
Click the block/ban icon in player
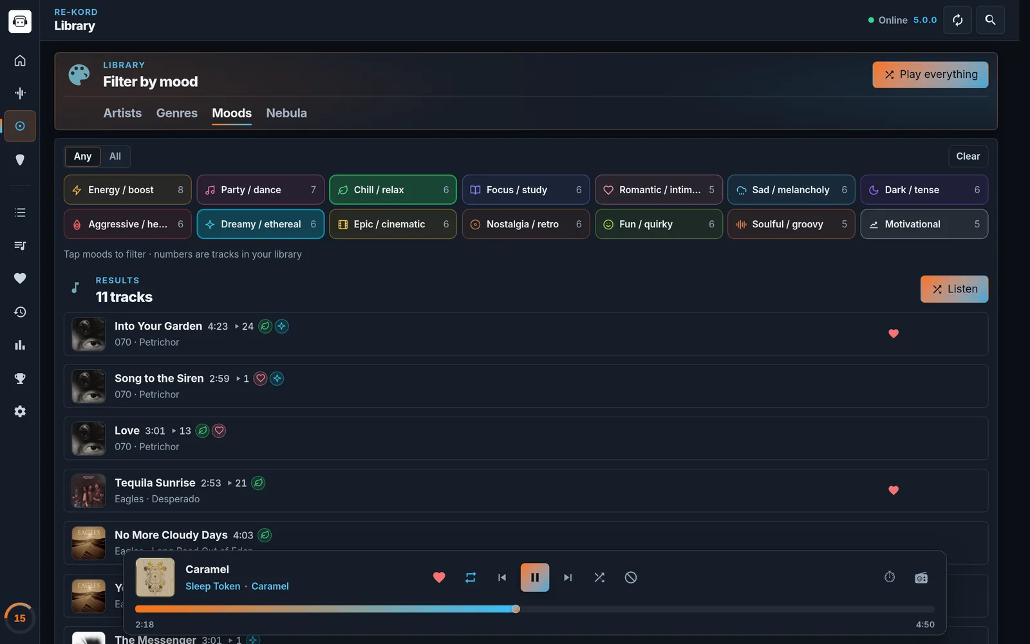(631, 578)
